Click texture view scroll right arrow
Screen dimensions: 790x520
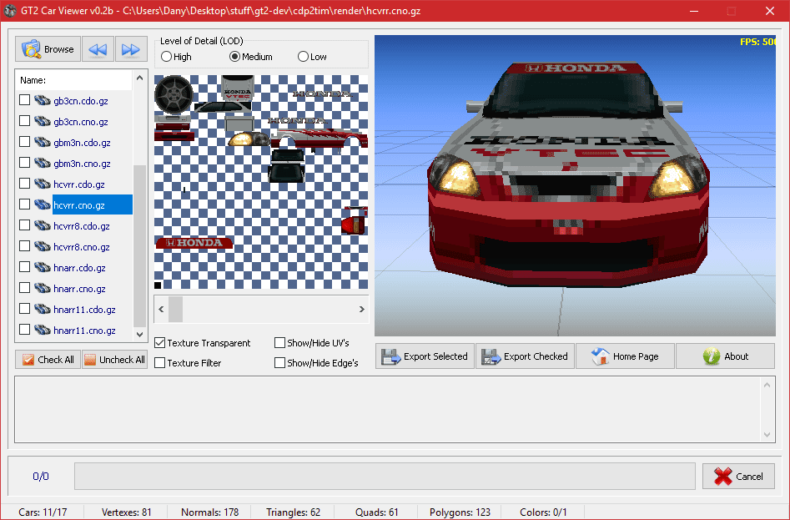(x=361, y=309)
